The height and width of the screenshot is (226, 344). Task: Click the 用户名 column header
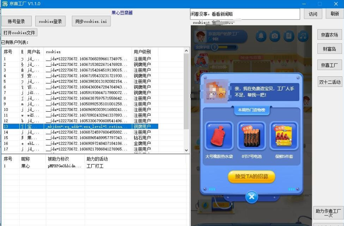pyautogui.click(x=34, y=52)
